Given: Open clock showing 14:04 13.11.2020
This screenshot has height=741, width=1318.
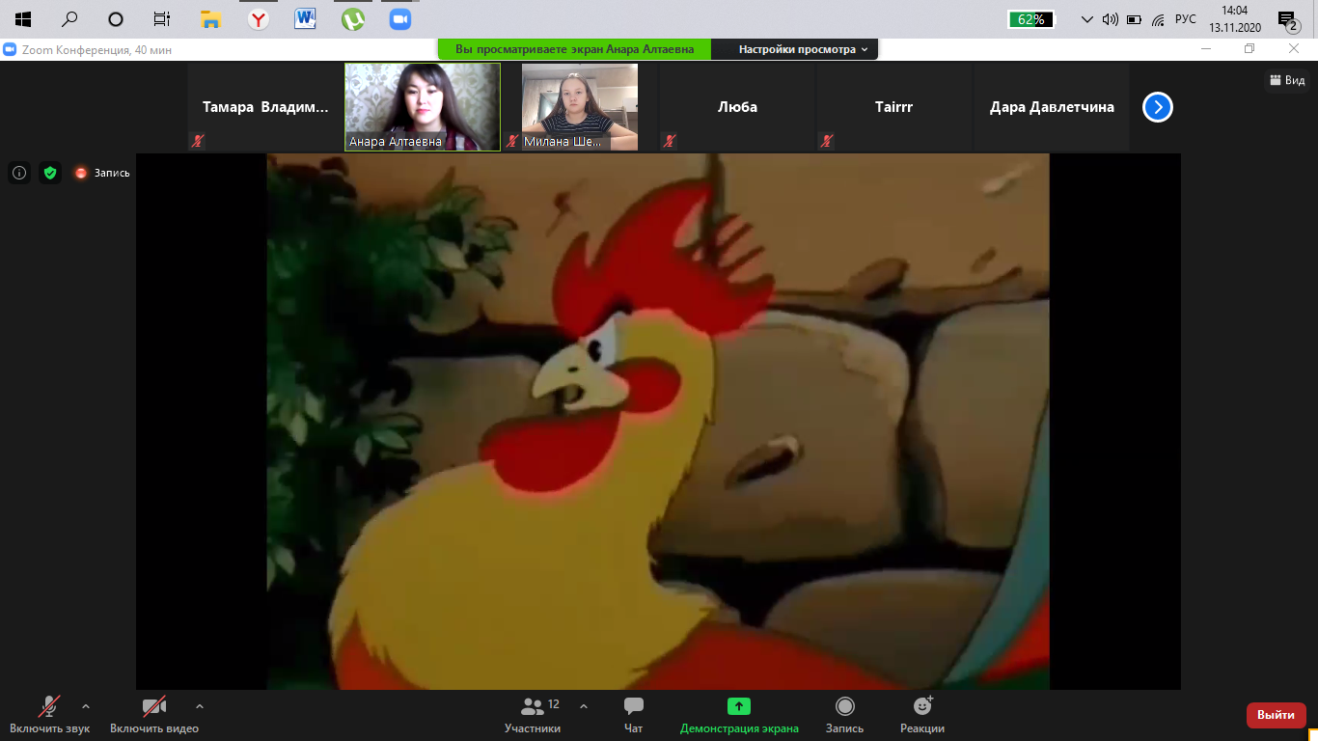Looking at the screenshot, I should pyautogui.click(x=1235, y=19).
